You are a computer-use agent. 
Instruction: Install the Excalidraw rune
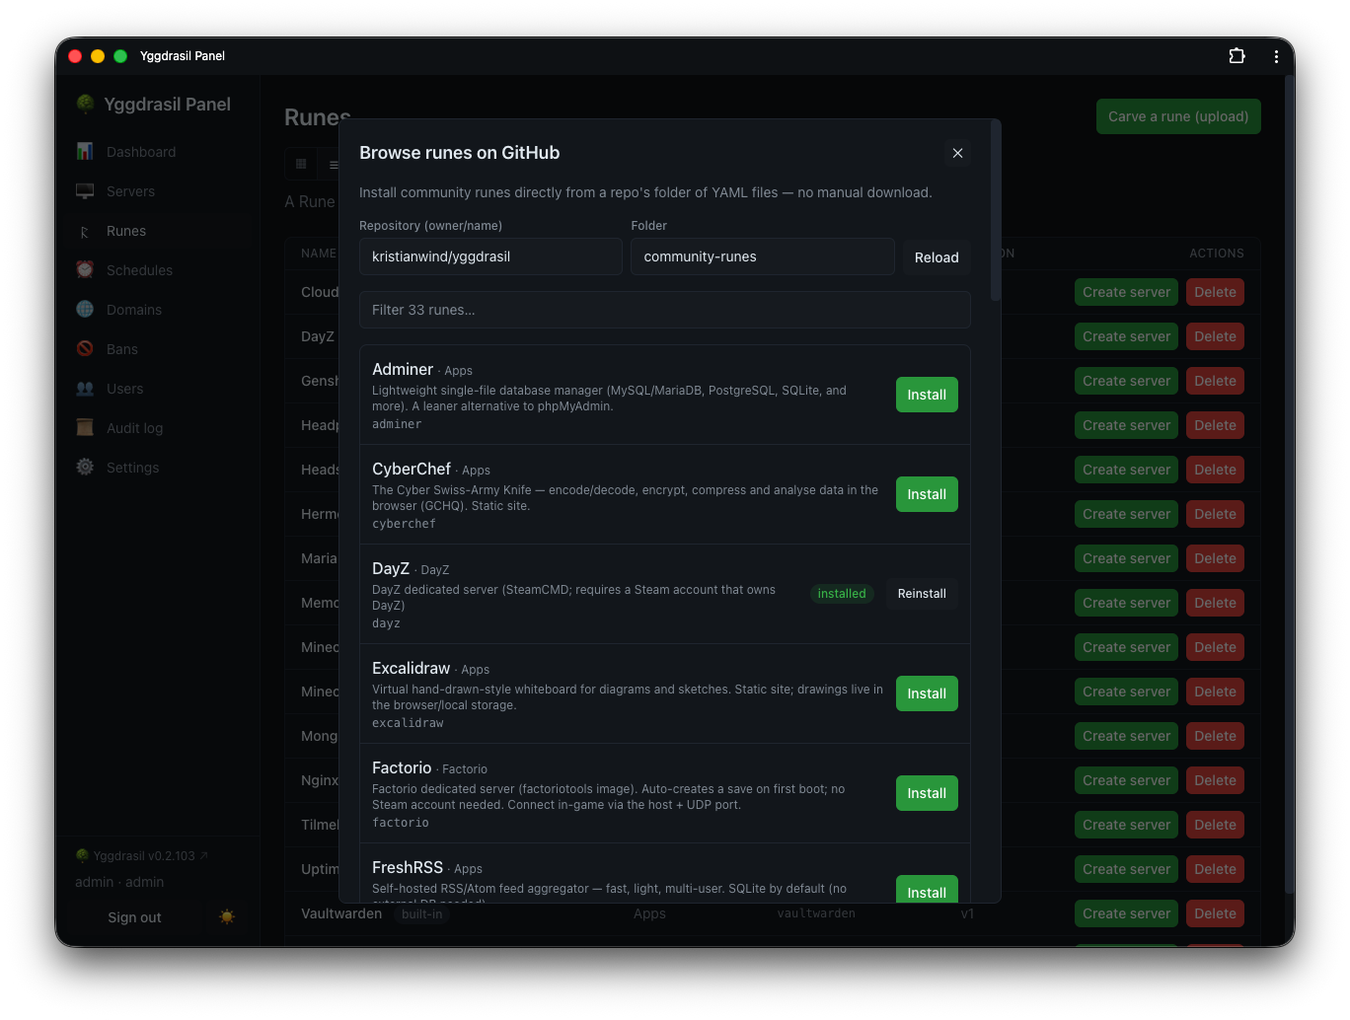click(927, 693)
